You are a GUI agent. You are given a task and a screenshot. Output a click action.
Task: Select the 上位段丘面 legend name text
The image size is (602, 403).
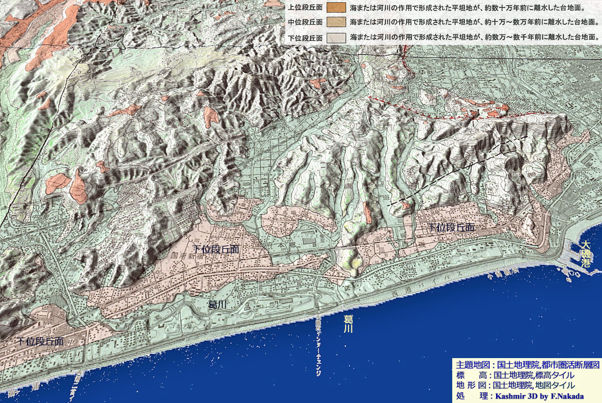tap(305, 9)
